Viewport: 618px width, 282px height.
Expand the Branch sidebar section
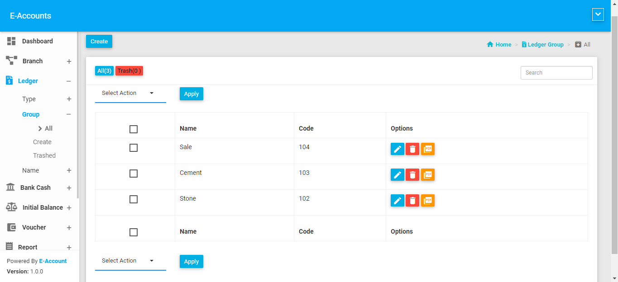click(x=69, y=61)
